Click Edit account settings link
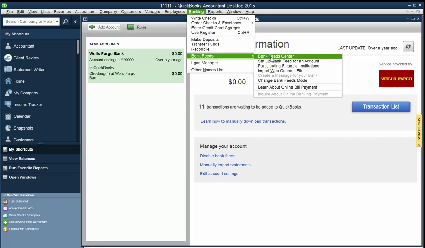425x248 pixels. (219, 174)
